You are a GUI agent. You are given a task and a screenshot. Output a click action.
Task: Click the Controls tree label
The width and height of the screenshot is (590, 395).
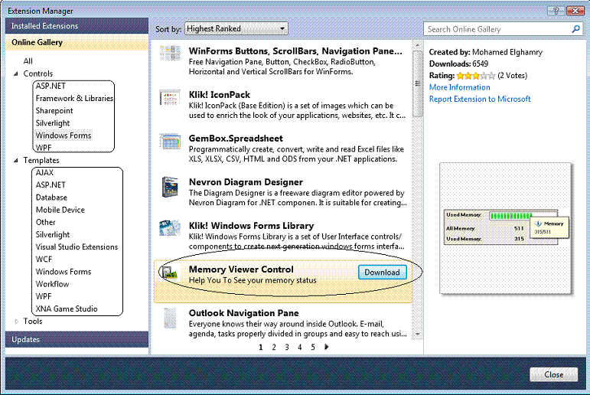click(38, 73)
